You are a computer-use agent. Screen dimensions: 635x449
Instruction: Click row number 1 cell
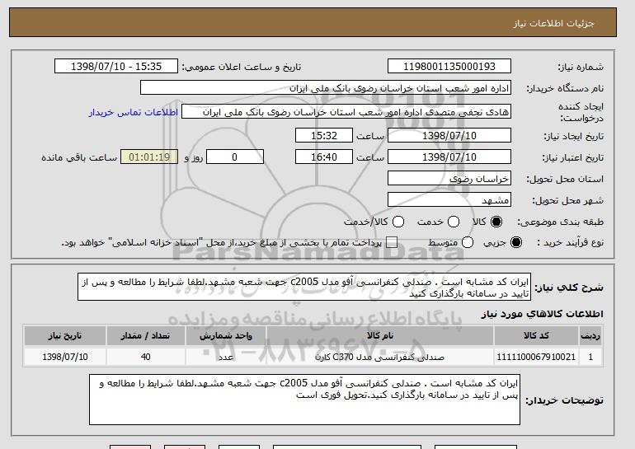tap(590, 357)
